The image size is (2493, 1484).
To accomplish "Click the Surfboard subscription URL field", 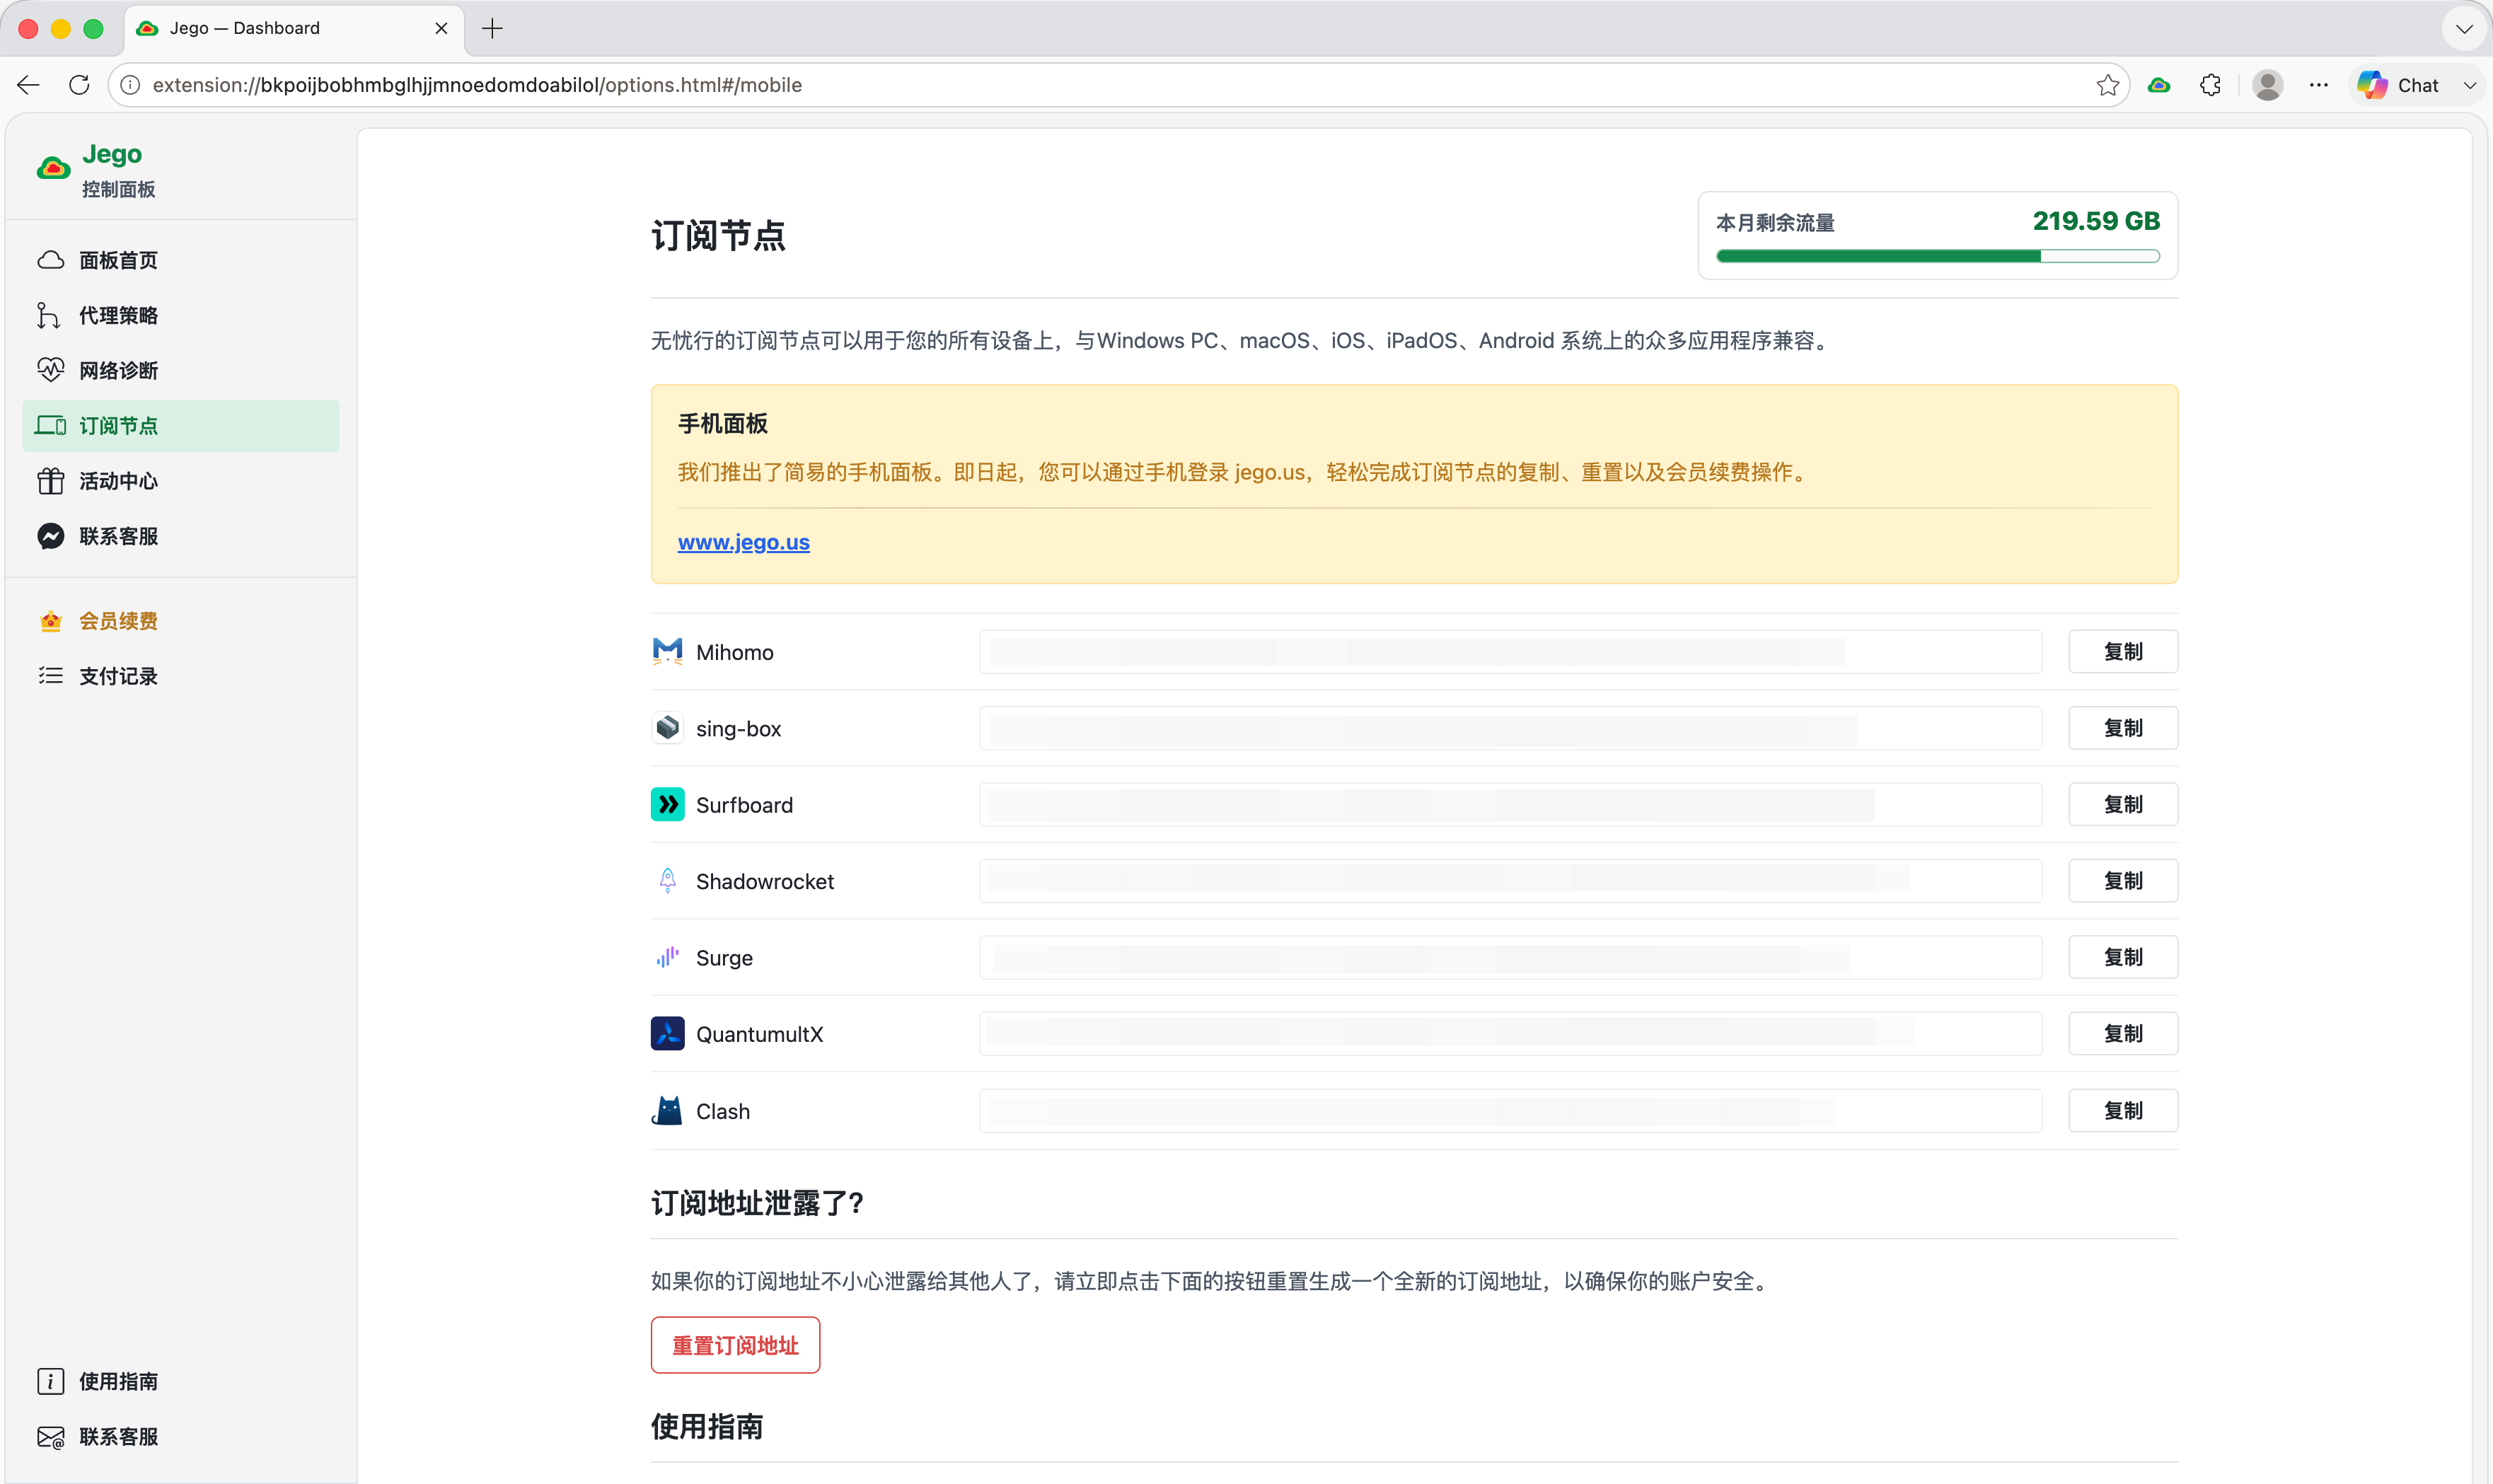I will click(x=1510, y=804).
